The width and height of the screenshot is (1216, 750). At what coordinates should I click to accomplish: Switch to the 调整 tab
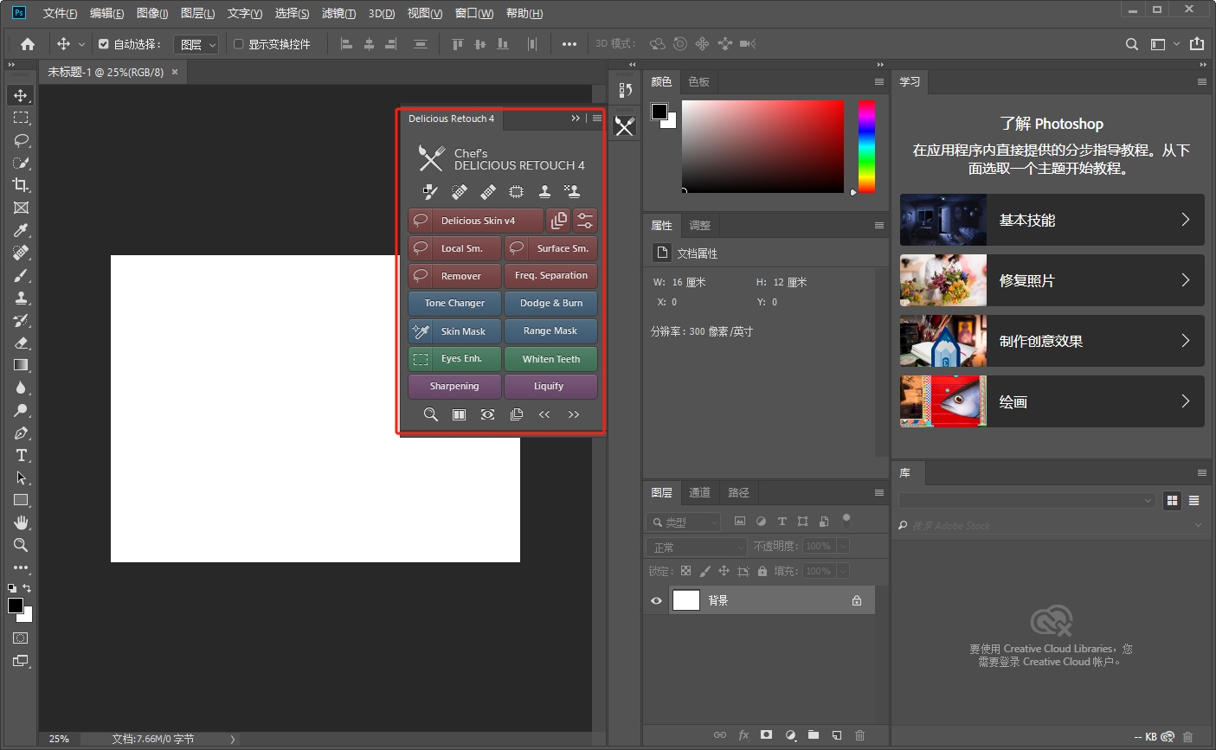click(x=699, y=225)
